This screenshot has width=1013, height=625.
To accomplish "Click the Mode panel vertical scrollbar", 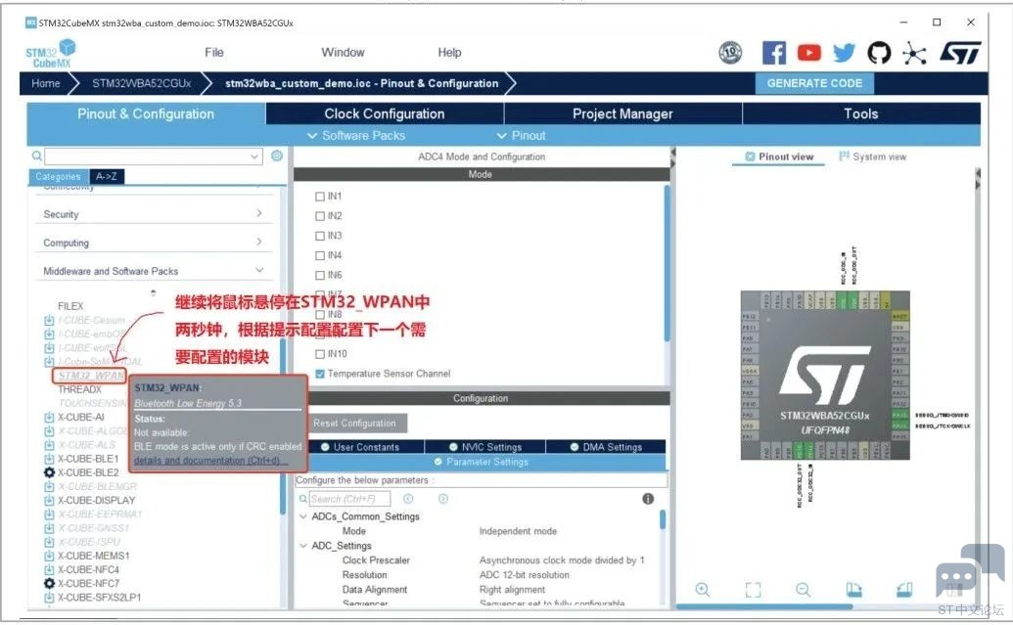I will click(x=667, y=263).
